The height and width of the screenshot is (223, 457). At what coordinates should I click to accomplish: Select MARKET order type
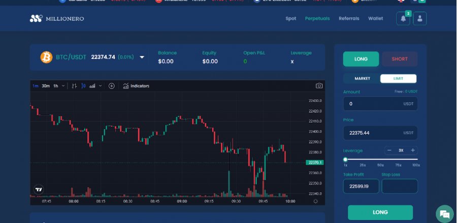(362, 79)
